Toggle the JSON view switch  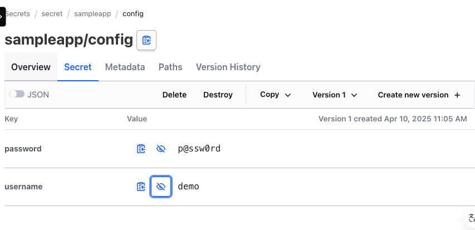pyautogui.click(x=17, y=94)
